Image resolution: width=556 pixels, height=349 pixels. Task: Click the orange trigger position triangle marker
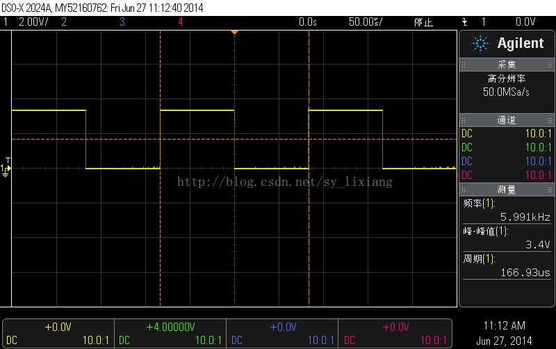[234, 33]
